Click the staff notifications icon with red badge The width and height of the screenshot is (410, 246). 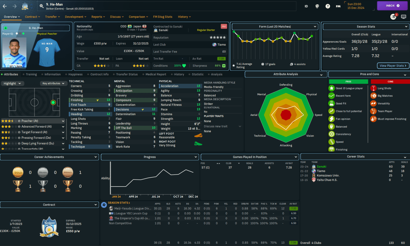tap(393, 17)
